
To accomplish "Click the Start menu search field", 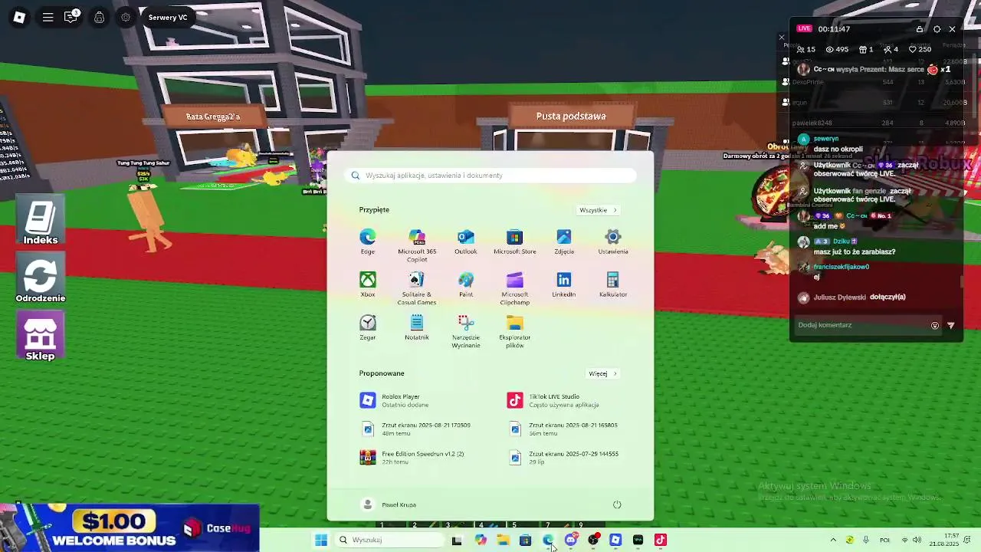I will click(490, 176).
